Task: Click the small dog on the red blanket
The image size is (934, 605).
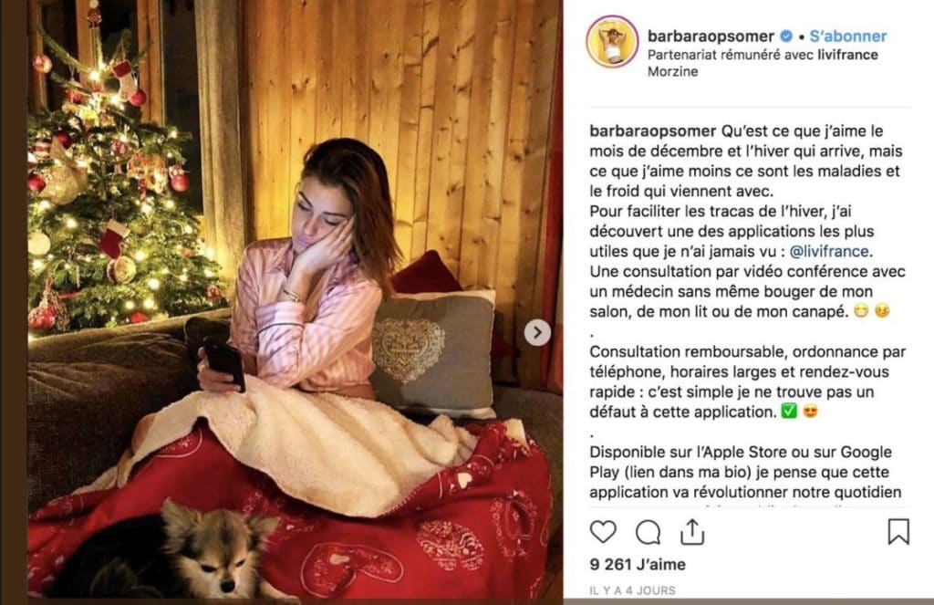Action: point(179,551)
